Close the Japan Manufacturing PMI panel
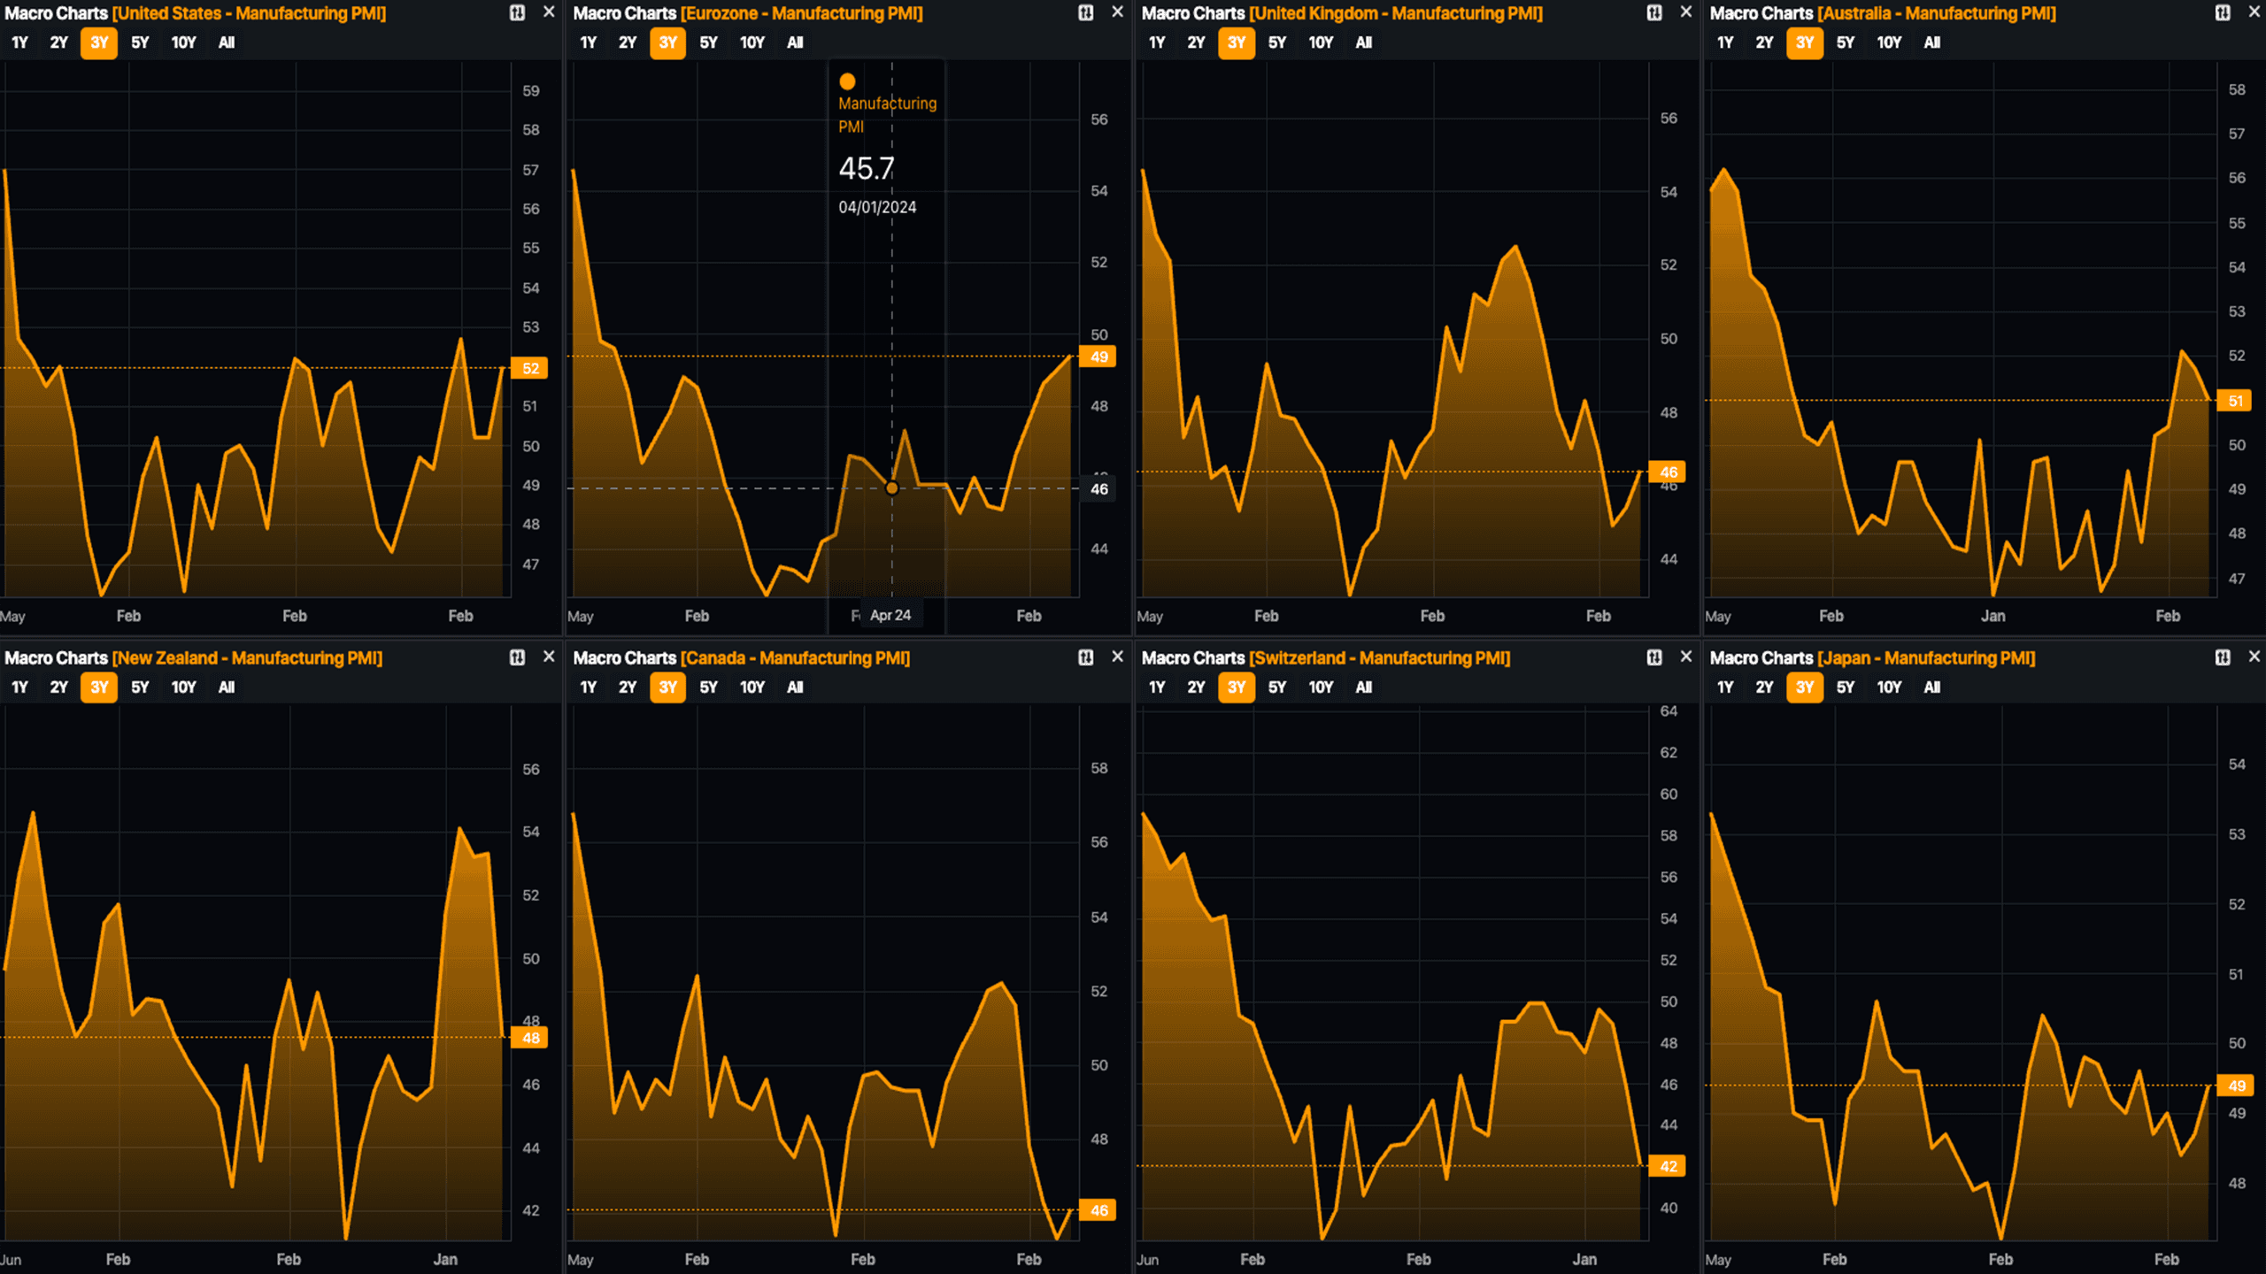The width and height of the screenshot is (2266, 1274). (x=2254, y=657)
